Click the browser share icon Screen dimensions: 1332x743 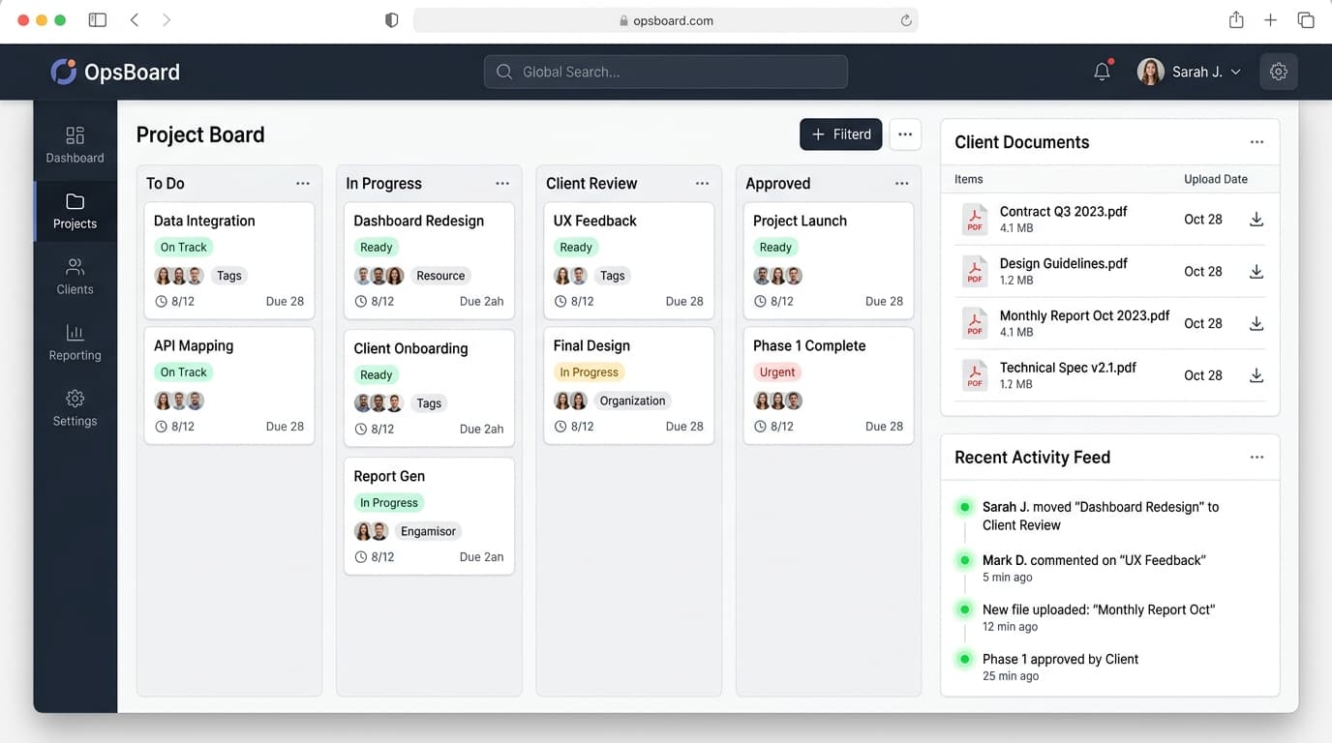coord(1236,20)
